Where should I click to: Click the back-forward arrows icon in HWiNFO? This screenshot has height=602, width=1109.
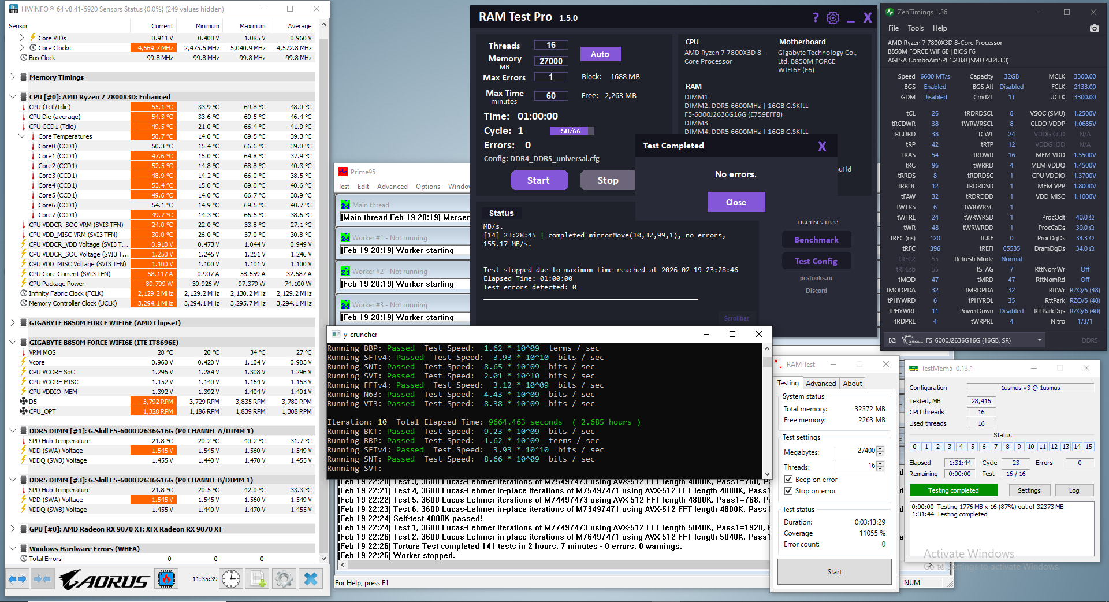(x=17, y=578)
